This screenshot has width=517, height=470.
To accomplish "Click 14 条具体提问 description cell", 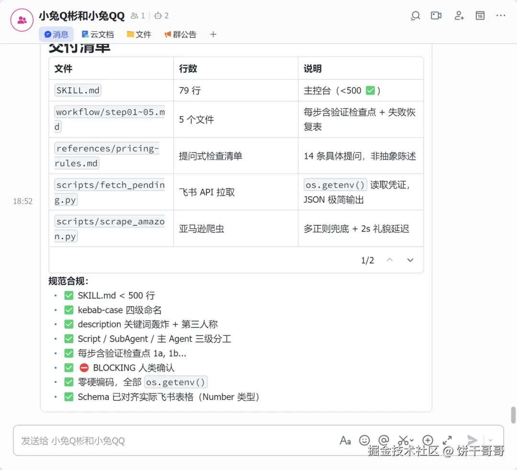I will [x=361, y=156].
